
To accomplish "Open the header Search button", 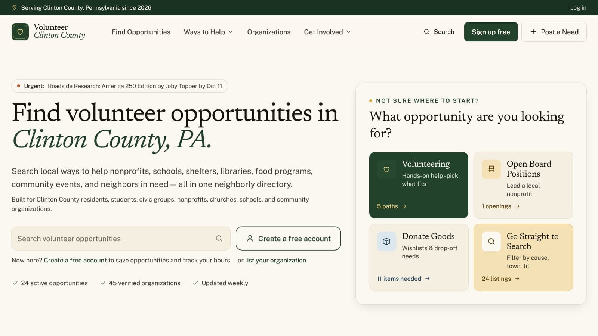I will (x=439, y=32).
